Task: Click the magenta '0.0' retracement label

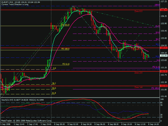Action: click(x=158, y=60)
